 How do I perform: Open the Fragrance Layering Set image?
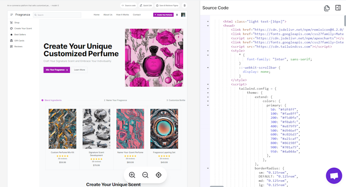pyautogui.click(x=164, y=129)
